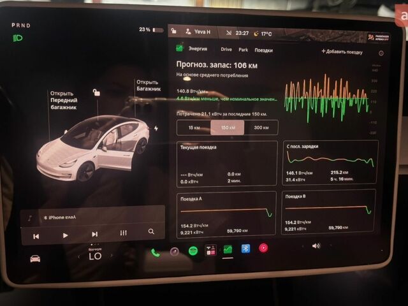Launch Spotify from the bottom dock

tap(193, 251)
